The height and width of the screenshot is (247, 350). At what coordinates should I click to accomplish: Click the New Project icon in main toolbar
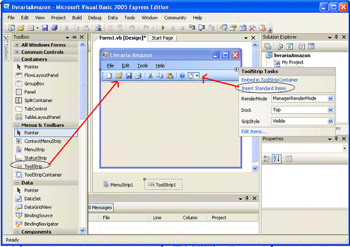click(x=11, y=28)
